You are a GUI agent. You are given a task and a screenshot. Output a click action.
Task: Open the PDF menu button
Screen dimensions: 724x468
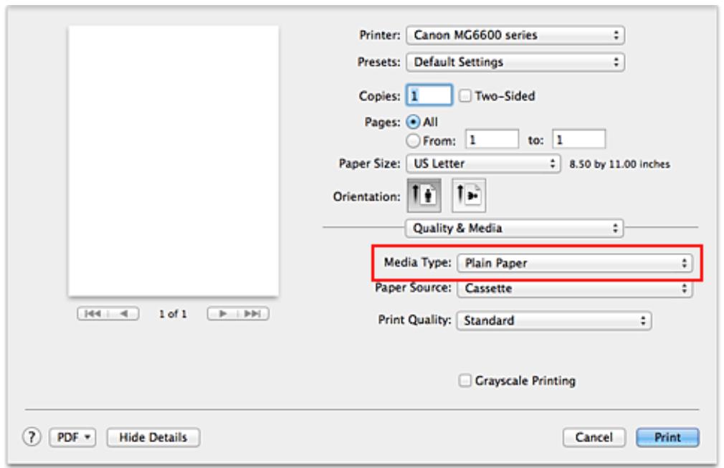point(72,437)
